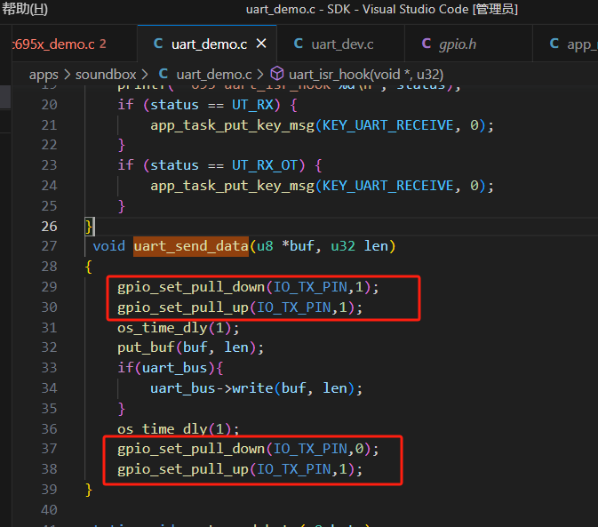Click 'app_task_put_key_msg' on line 21
598x527 pixels.
point(232,125)
